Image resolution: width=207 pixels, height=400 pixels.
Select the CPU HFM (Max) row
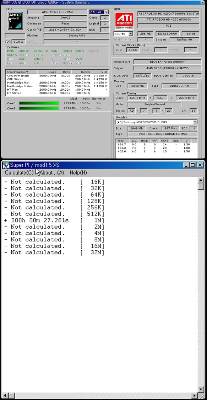[x=57, y=76]
